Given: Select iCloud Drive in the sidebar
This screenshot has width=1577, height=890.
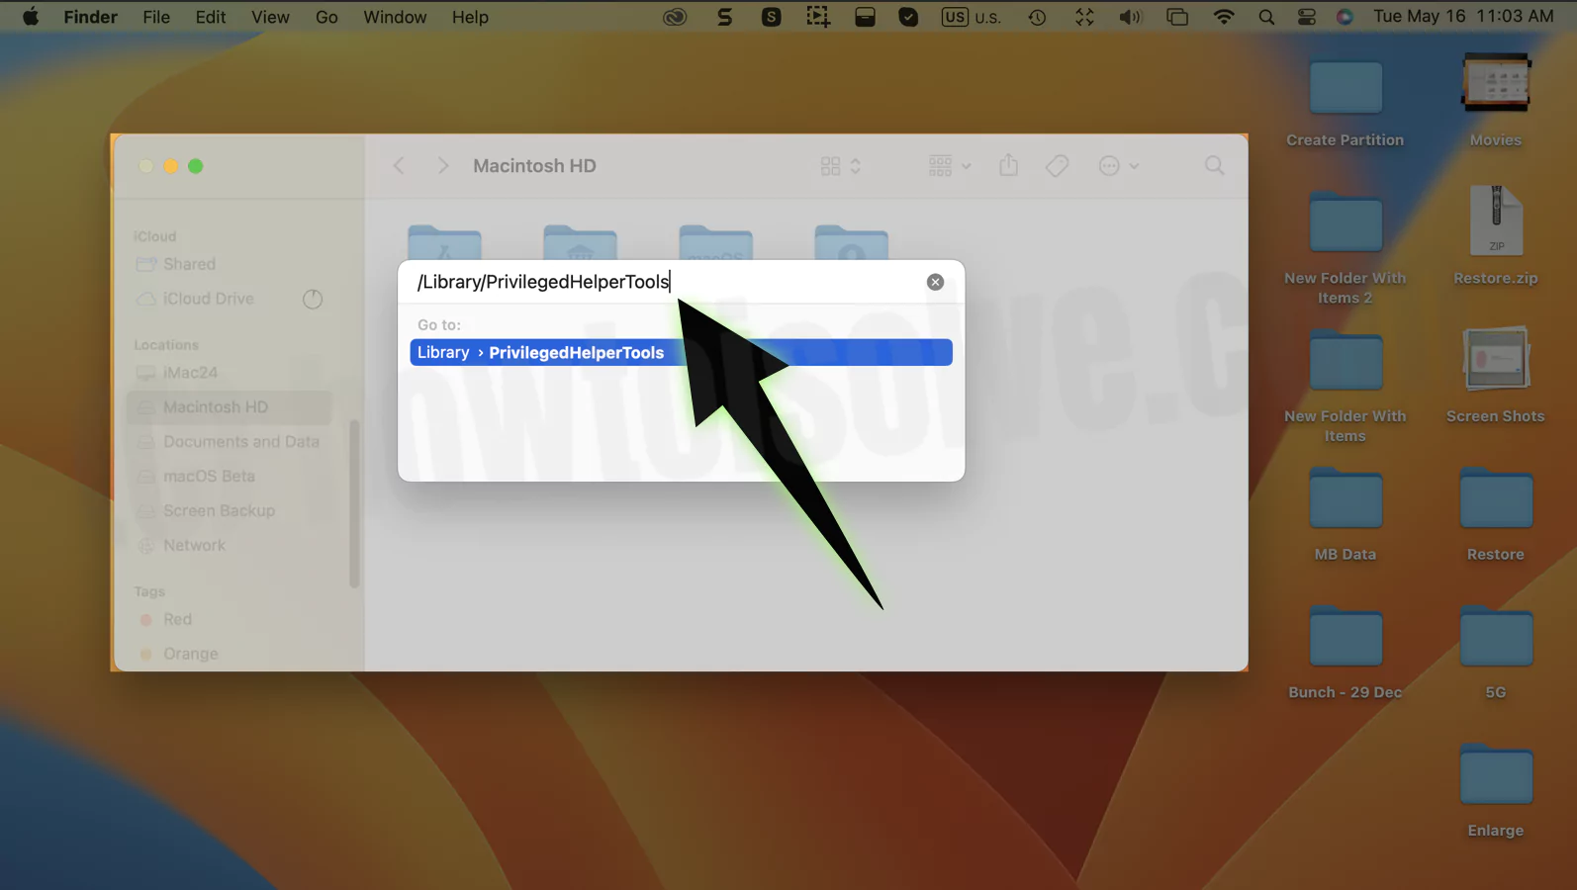Looking at the screenshot, I should 208,299.
